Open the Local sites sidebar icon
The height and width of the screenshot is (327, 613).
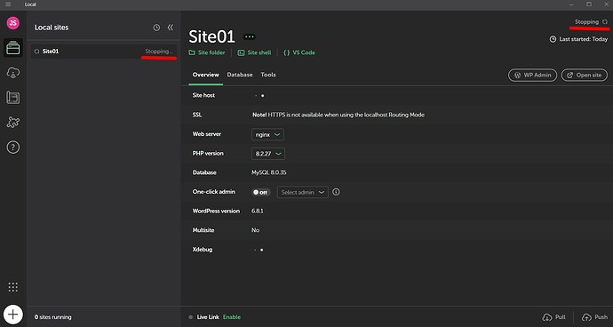pos(13,48)
